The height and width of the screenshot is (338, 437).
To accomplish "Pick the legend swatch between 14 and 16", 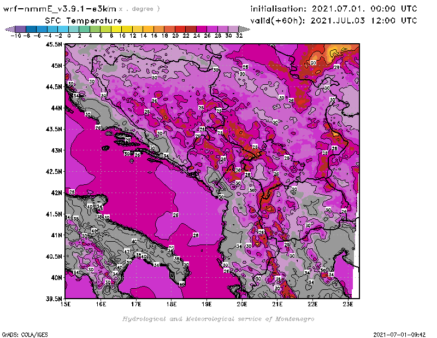I will click(148, 29).
